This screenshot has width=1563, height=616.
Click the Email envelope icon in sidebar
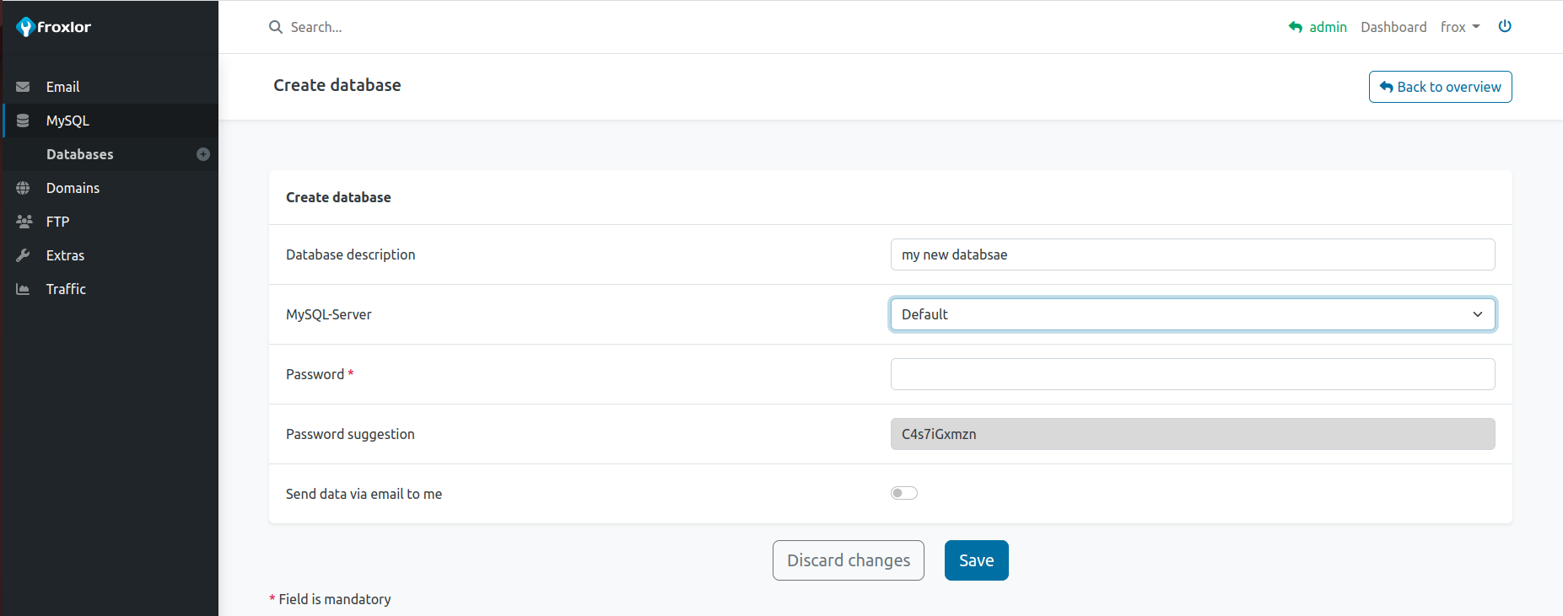(23, 87)
